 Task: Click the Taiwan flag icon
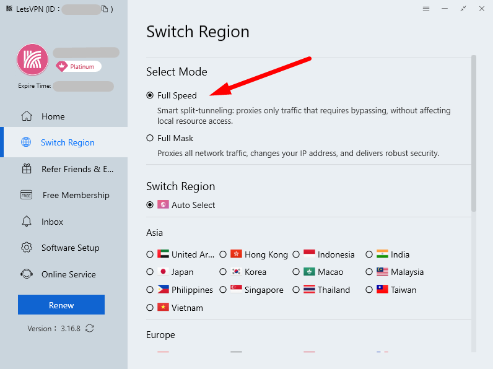coord(382,289)
